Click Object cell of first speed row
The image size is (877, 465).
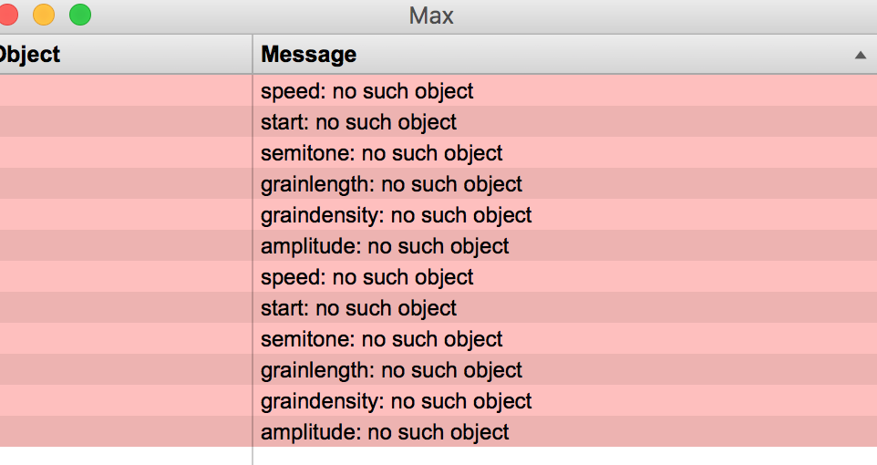click(x=126, y=90)
